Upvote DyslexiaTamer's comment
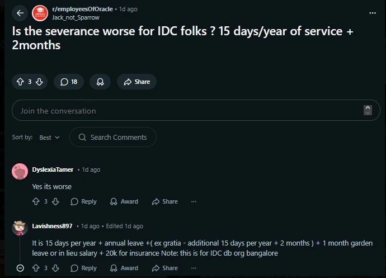This screenshot has width=386, height=278. click(x=36, y=201)
